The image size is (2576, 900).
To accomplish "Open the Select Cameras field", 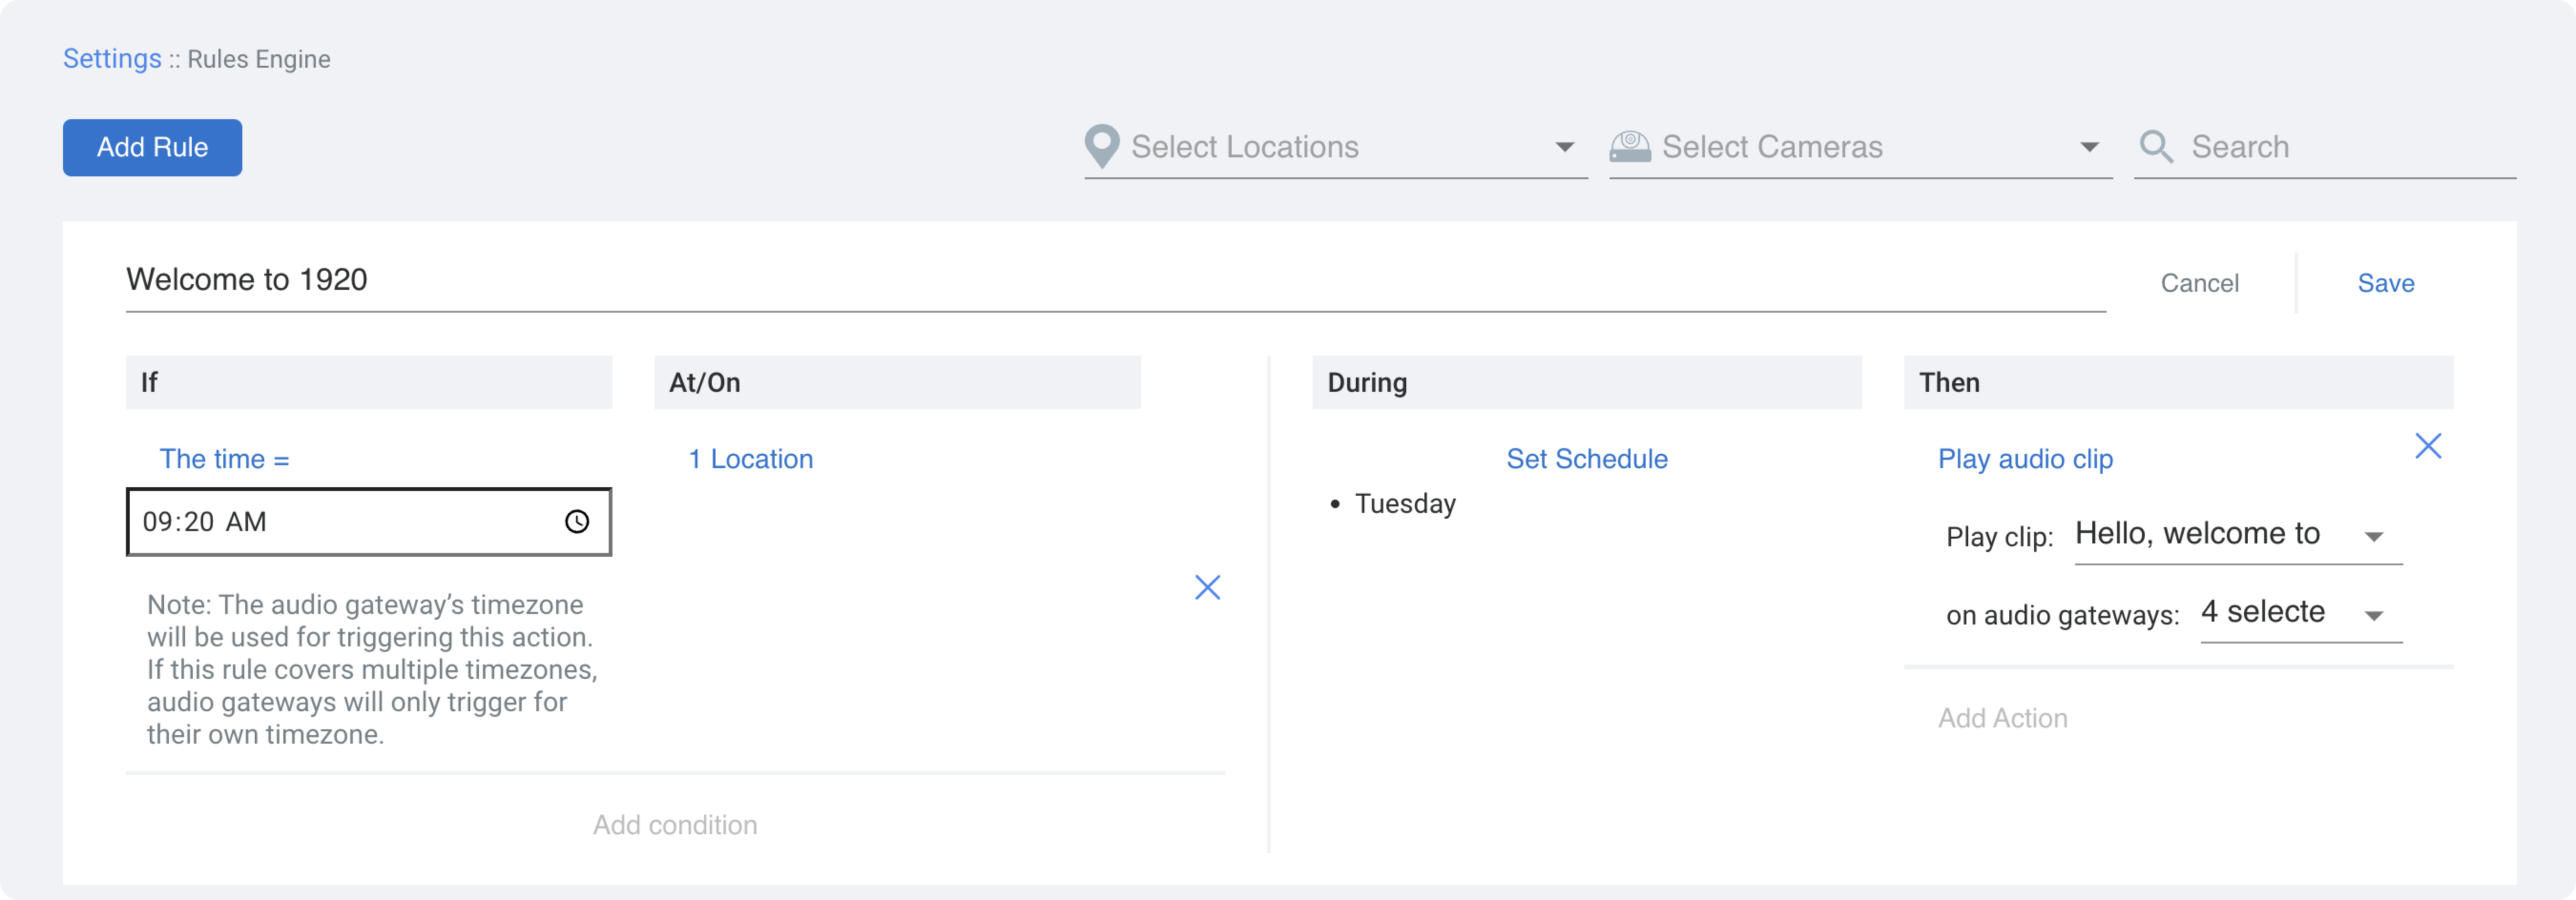I will click(x=1860, y=148).
